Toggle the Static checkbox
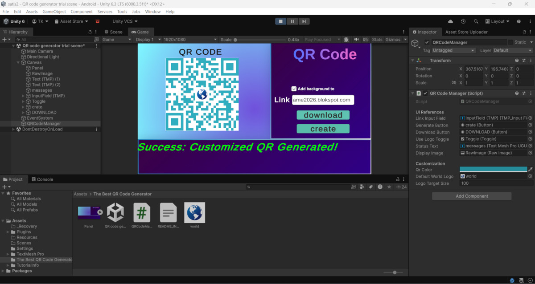The width and height of the screenshot is (535, 284). coord(510,42)
